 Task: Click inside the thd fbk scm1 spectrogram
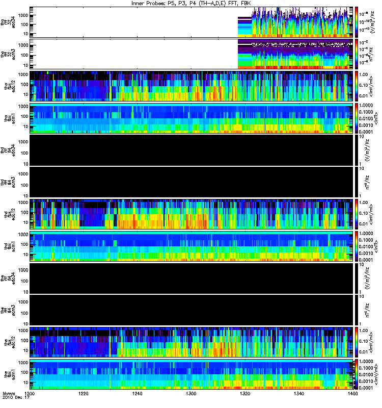(x=192, y=246)
